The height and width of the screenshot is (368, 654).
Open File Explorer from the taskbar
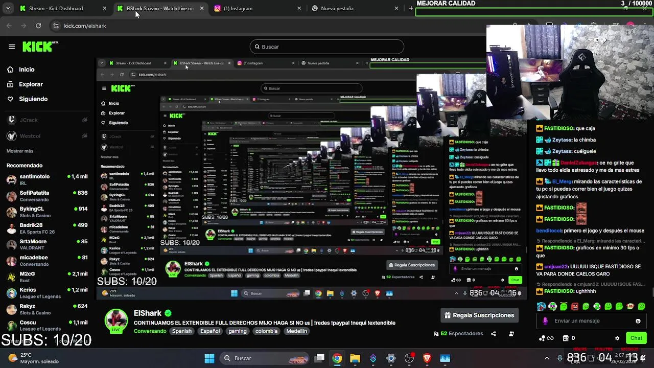click(x=355, y=358)
